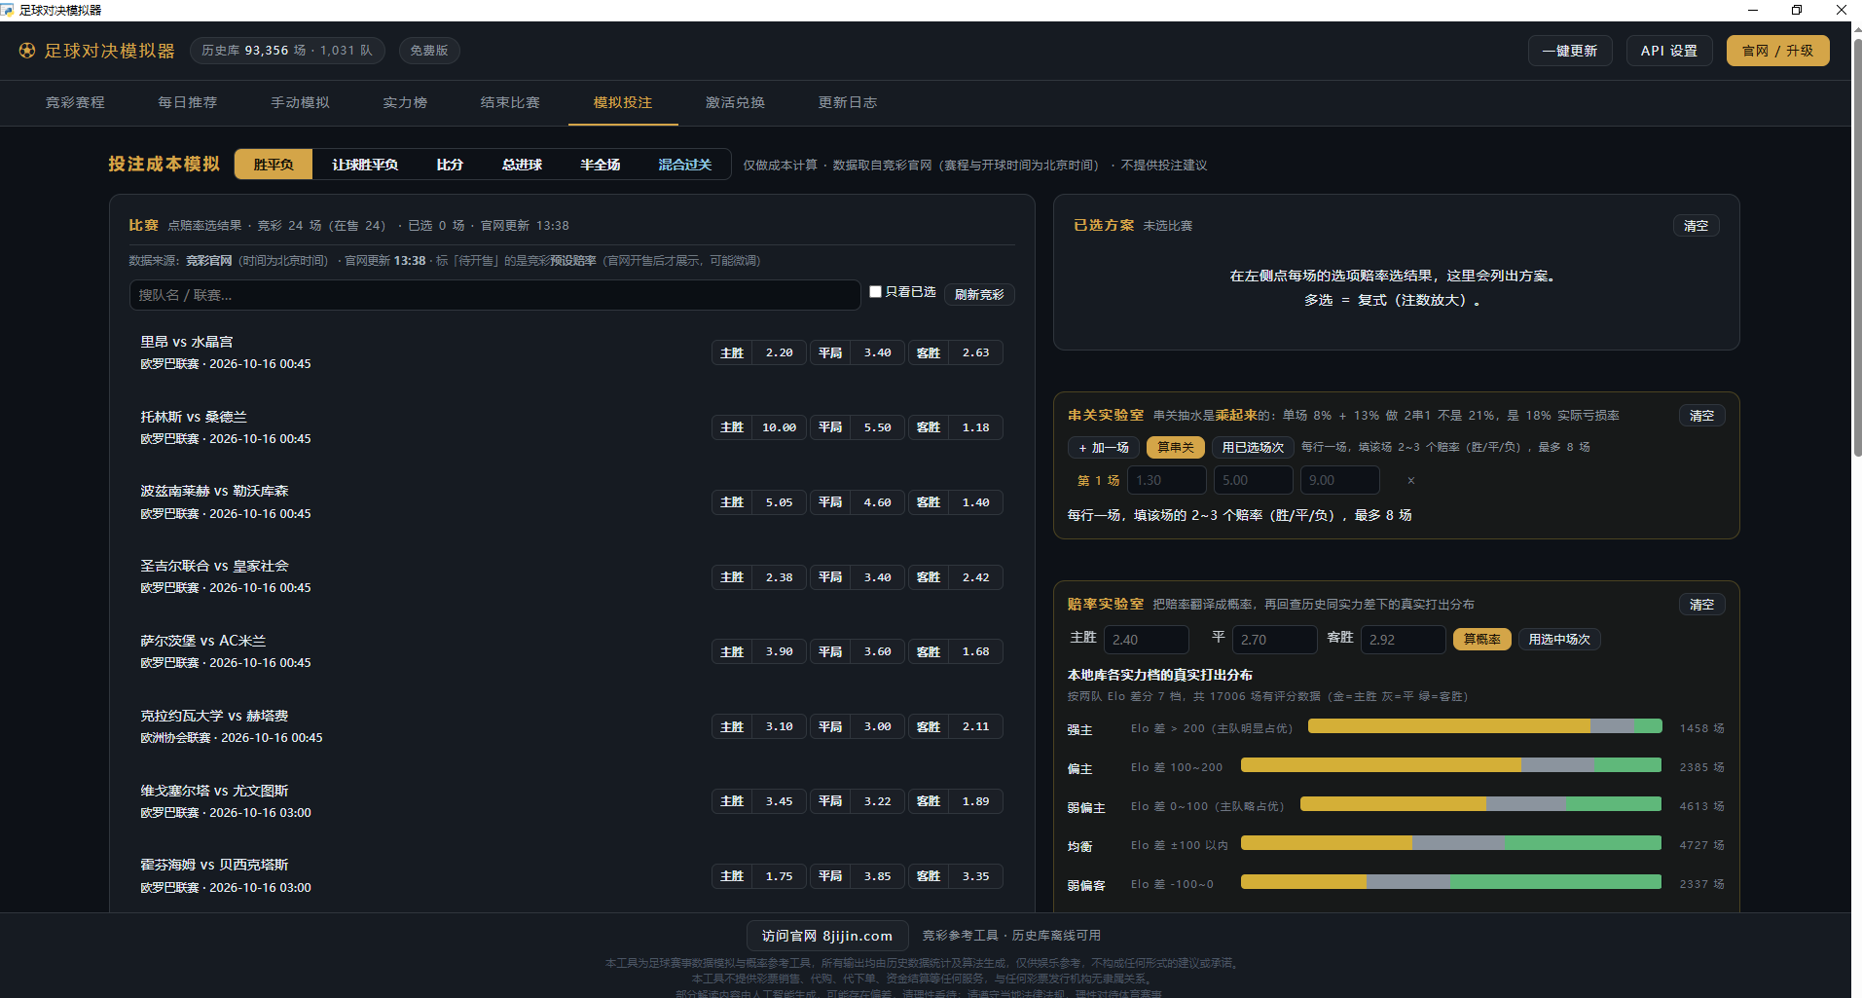Image resolution: width=1862 pixels, height=998 pixels.
Task: Select the 让球胜平负 bet type
Action: coord(365,165)
